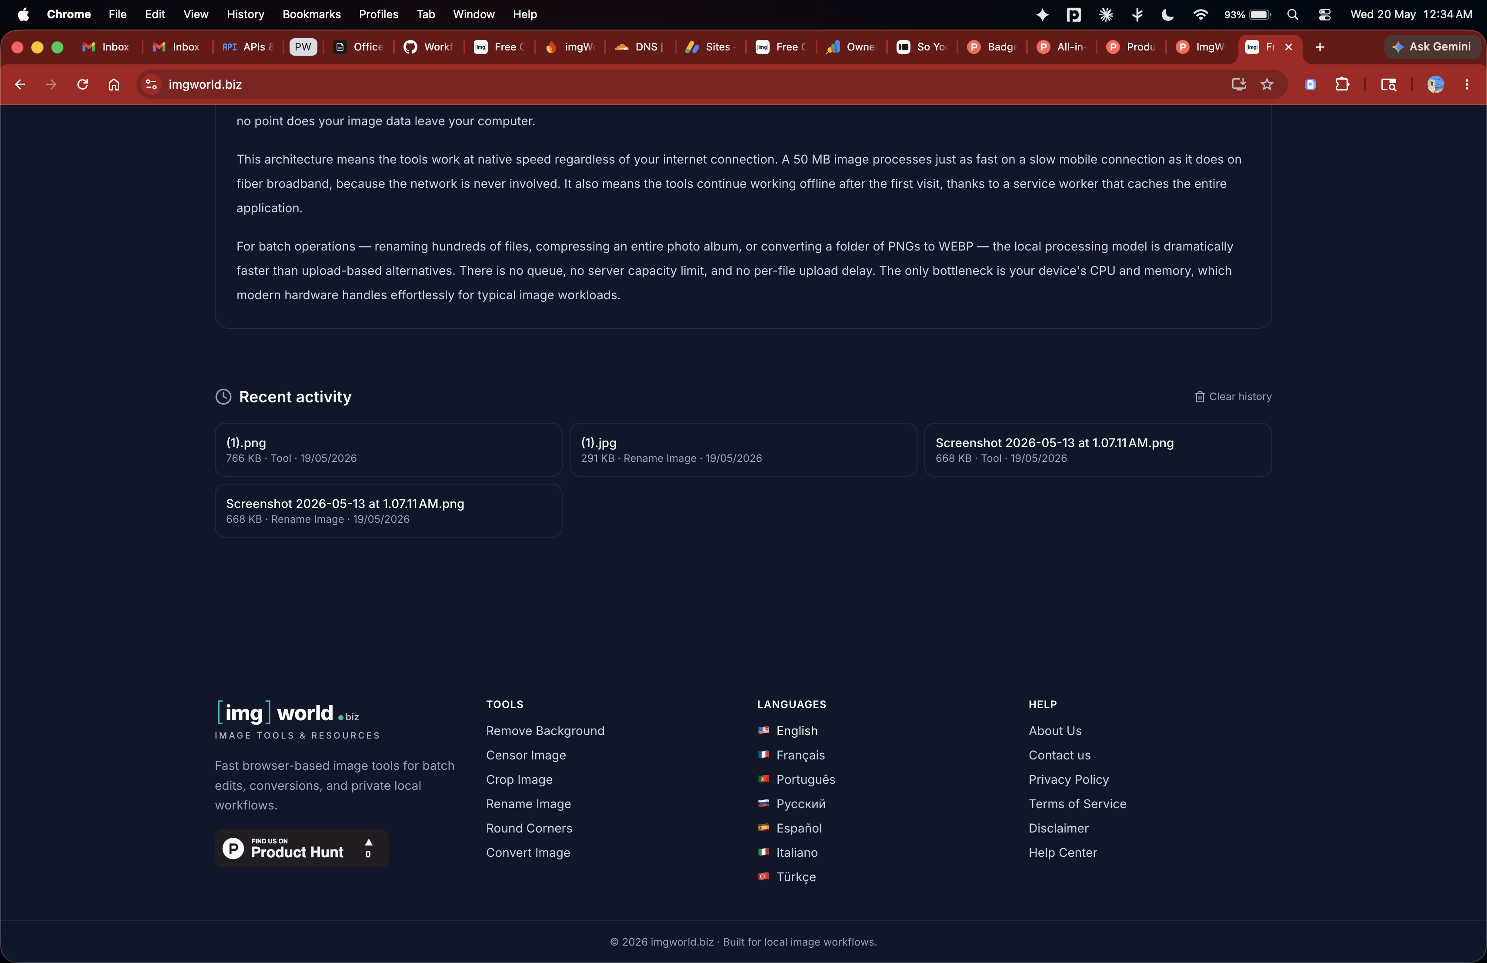
Task: Switch to the GitHub Workf tab
Action: click(429, 47)
